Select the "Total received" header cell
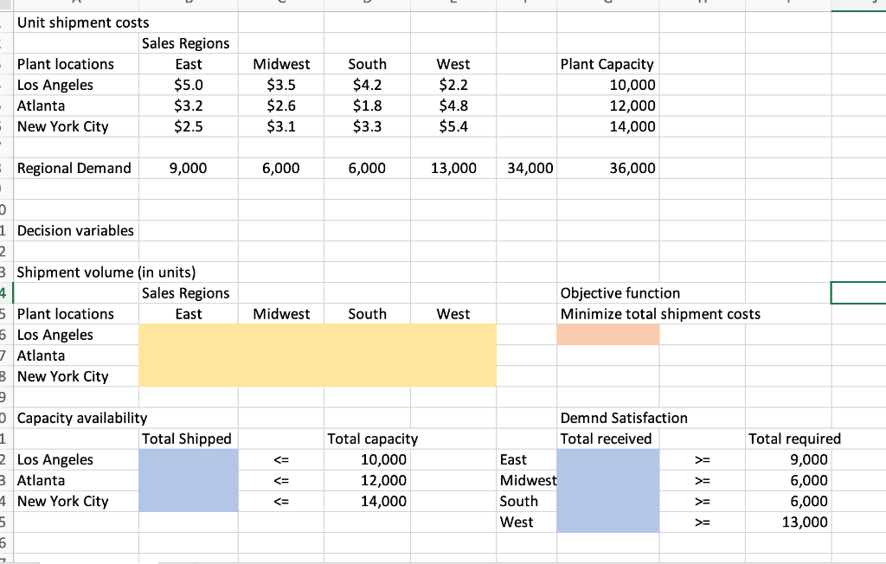Image resolution: width=886 pixels, height=564 pixels. (607, 439)
